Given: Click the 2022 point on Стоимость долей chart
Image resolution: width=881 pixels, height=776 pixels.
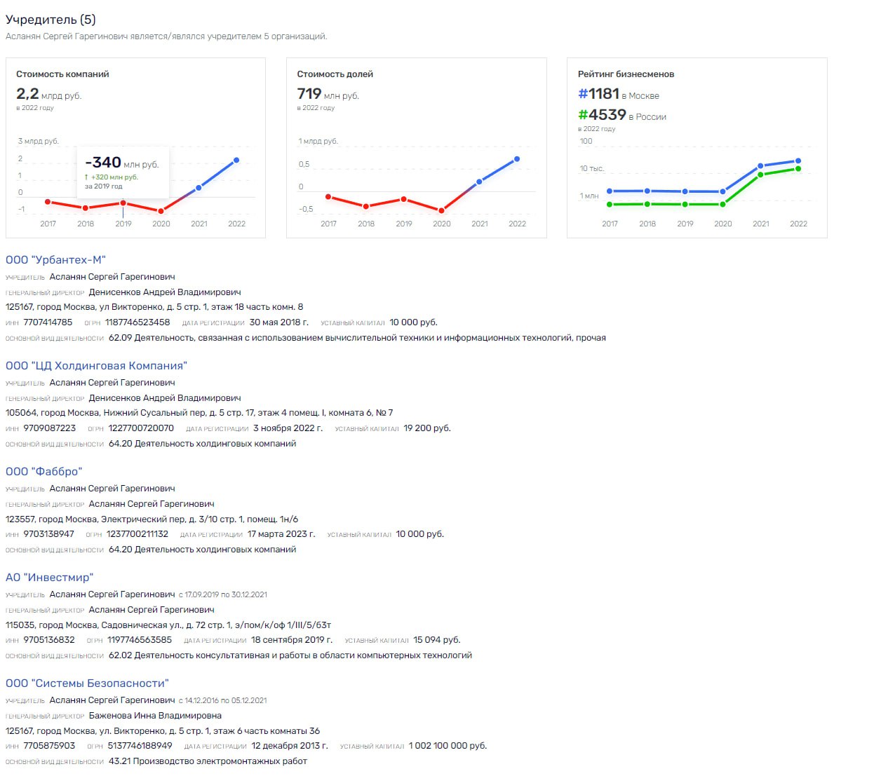Looking at the screenshot, I should click(517, 159).
